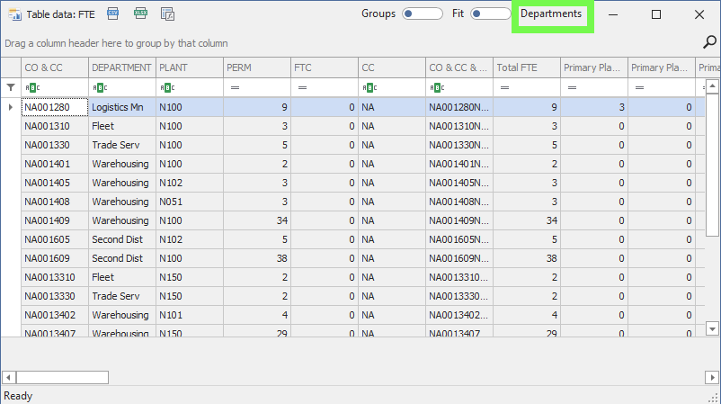721x404 pixels.
Task: Sort by the PLANT column header
Action: pos(189,67)
